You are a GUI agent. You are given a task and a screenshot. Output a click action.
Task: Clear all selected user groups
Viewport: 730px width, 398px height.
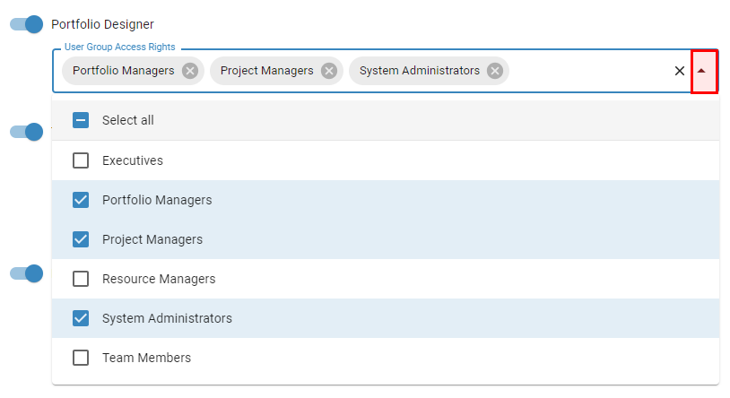tap(680, 71)
